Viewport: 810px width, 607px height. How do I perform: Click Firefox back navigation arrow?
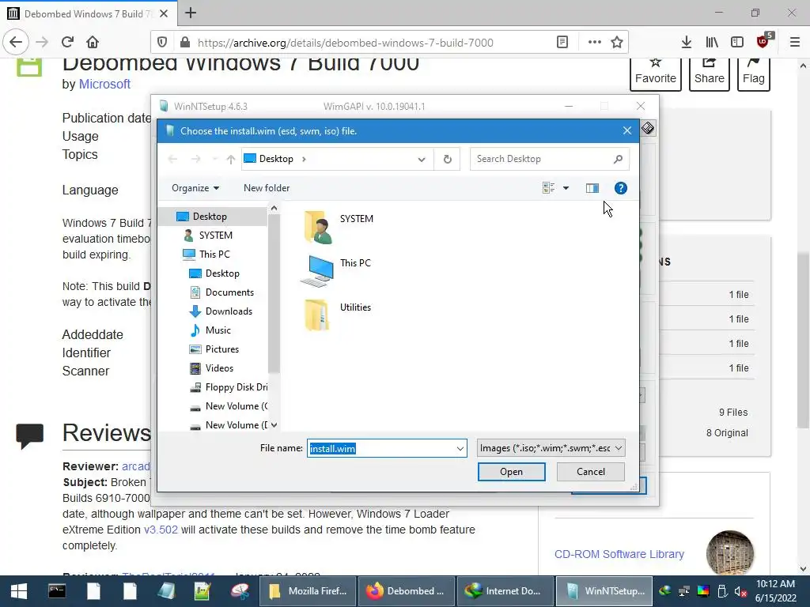pyautogui.click(x=16, y=43)
